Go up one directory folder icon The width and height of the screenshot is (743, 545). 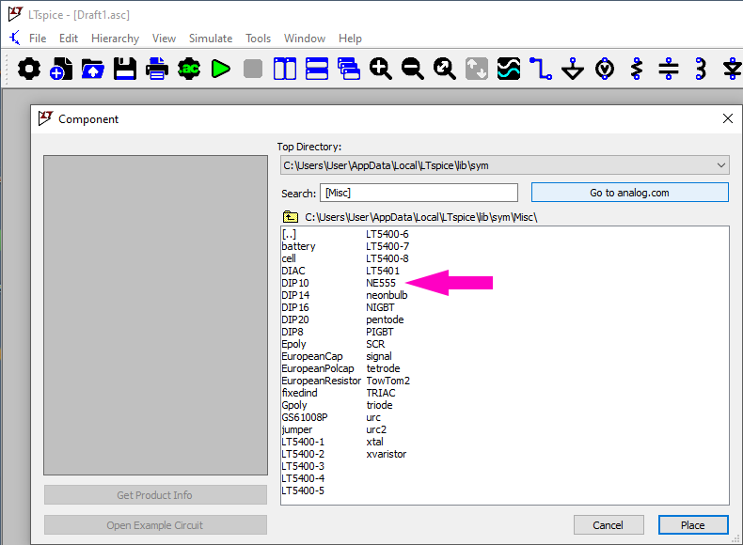click(290, 217)
